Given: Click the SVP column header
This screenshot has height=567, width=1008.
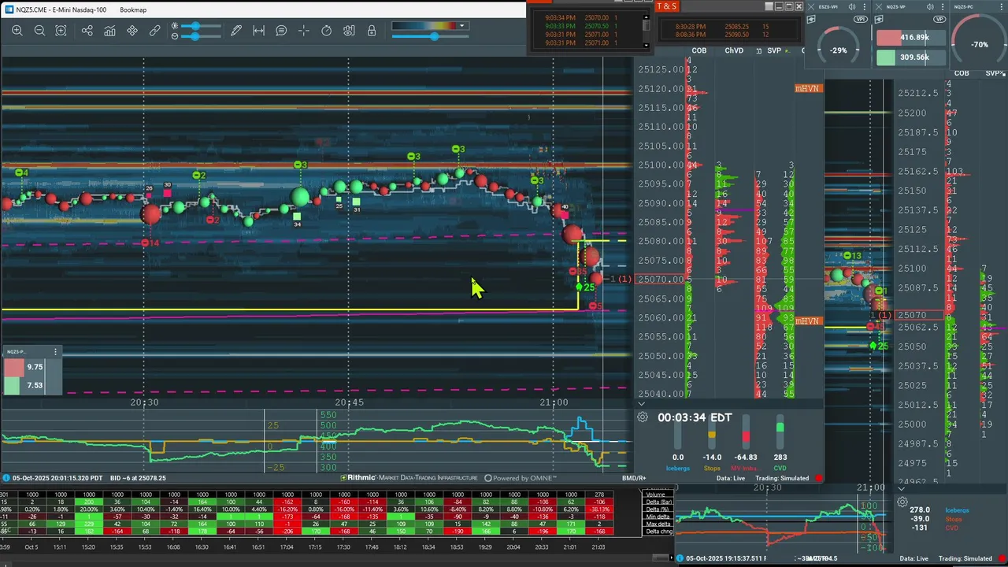Looking at the screenshot, I should pos(774,50).
